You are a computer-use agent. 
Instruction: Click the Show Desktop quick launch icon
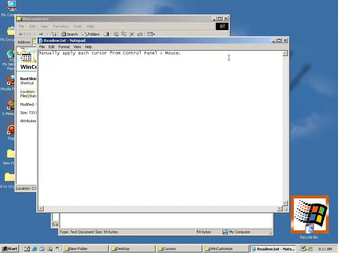pyautogui.click(x=27, y=249)
